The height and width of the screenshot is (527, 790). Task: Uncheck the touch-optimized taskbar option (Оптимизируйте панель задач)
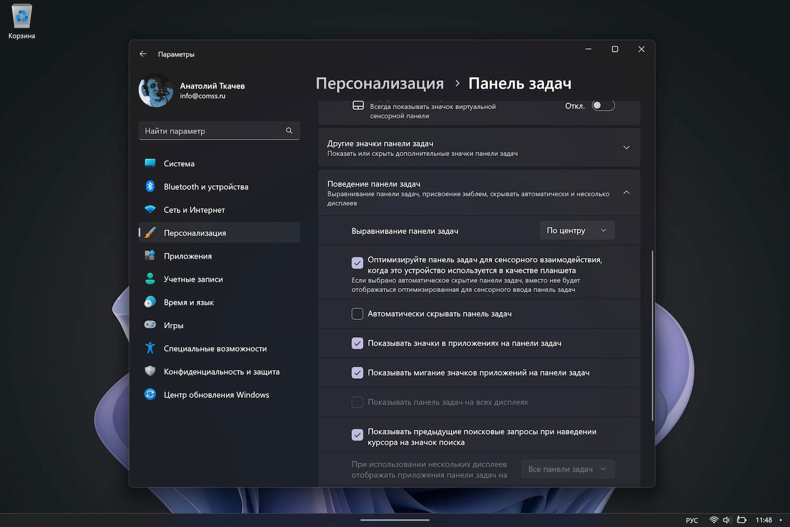(x=358, y=262)
